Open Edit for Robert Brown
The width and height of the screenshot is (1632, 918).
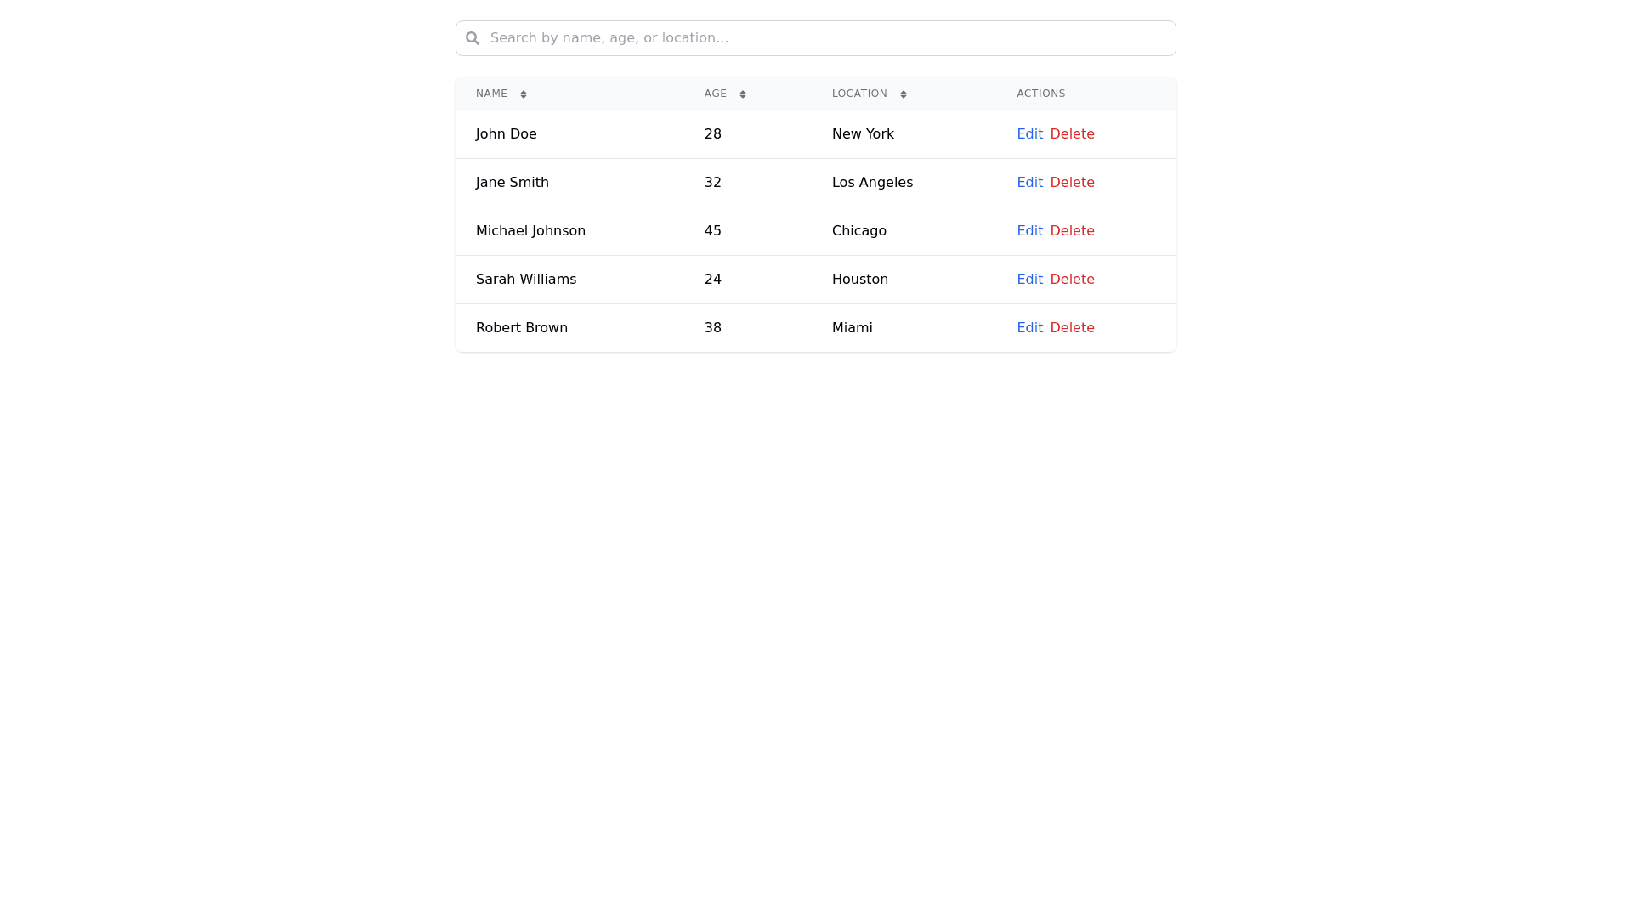[x=1029, y=328]
